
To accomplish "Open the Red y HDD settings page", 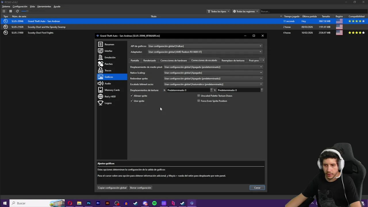I will pos(112,96).
